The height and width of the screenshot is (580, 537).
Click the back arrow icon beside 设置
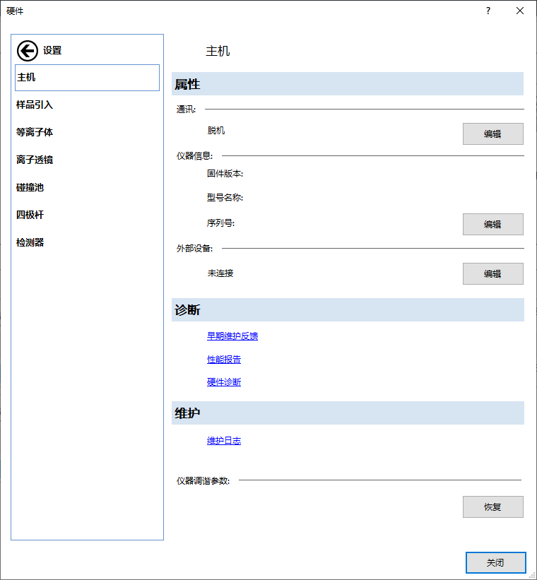(28, 51)
